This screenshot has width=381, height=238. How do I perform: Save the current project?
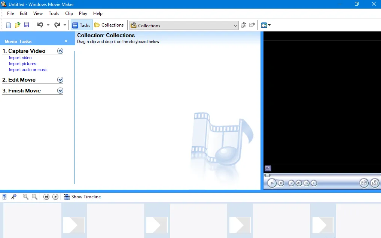coord(27,25)
